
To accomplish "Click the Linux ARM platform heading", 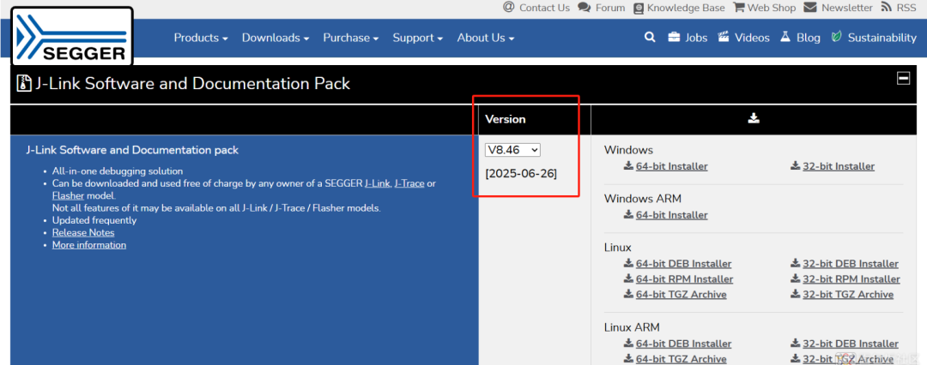I will (x=632, y=327).
